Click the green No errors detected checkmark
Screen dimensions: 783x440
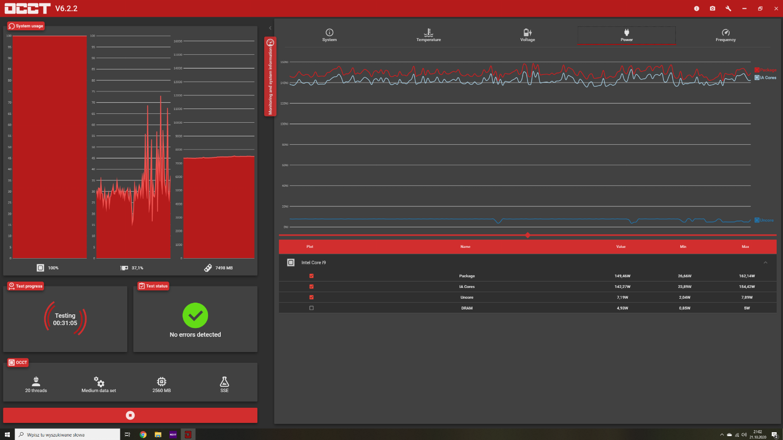click(x=195, y=316)
